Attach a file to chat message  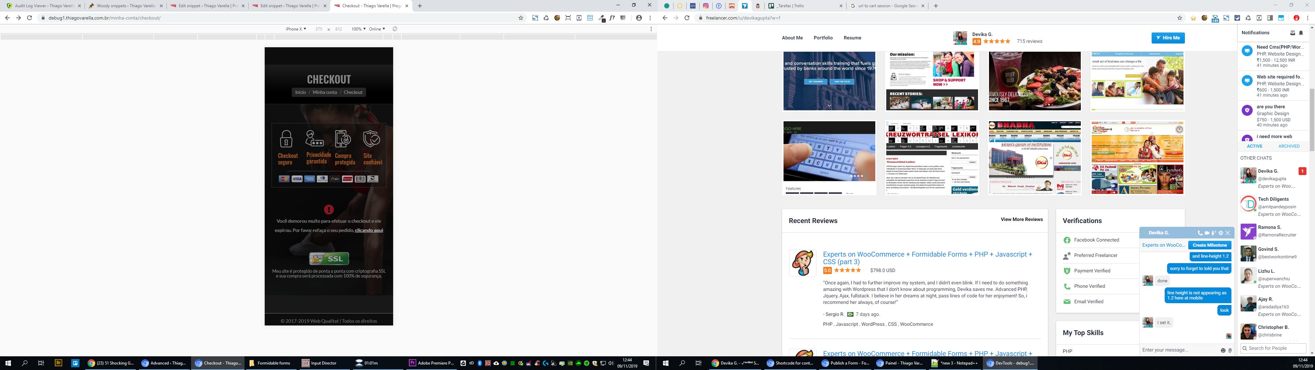(x=1230, y=350)
